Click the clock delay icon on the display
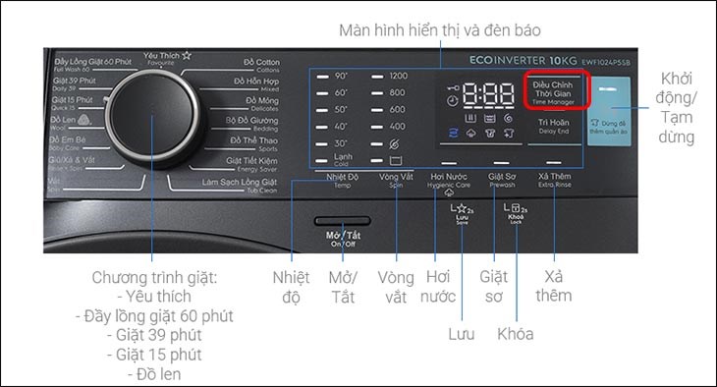 (452, 100)
